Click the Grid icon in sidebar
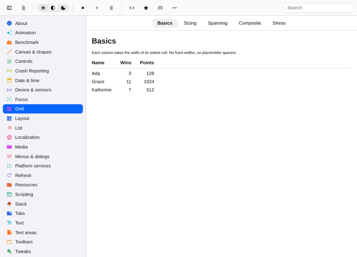This screenshot has height=257, width=357. point(9,109)
